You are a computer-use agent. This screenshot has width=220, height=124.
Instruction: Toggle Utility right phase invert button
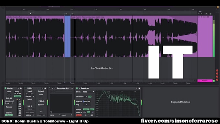click(32, 94)
